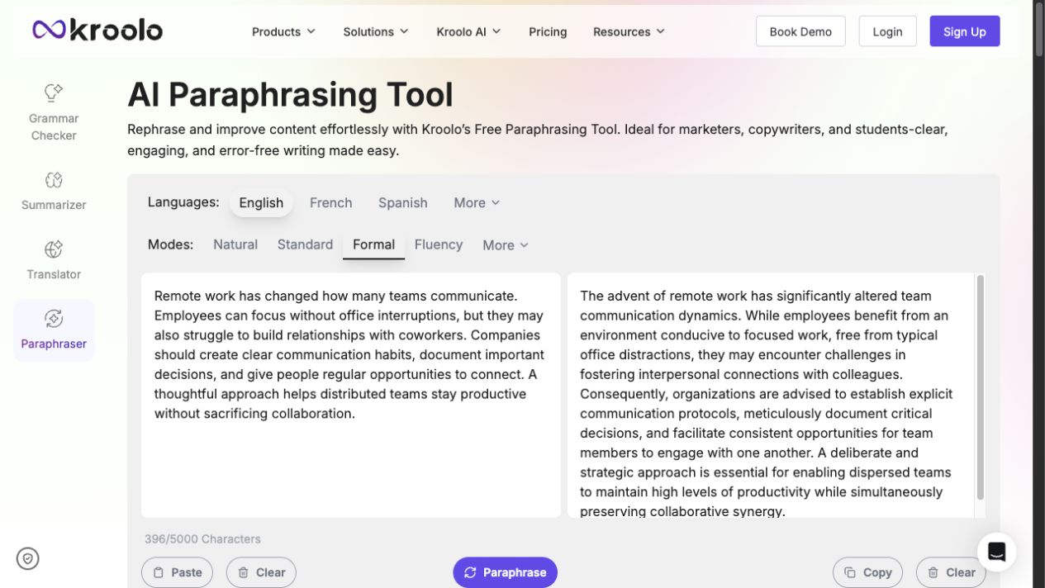Click inside the input text area

350,395
